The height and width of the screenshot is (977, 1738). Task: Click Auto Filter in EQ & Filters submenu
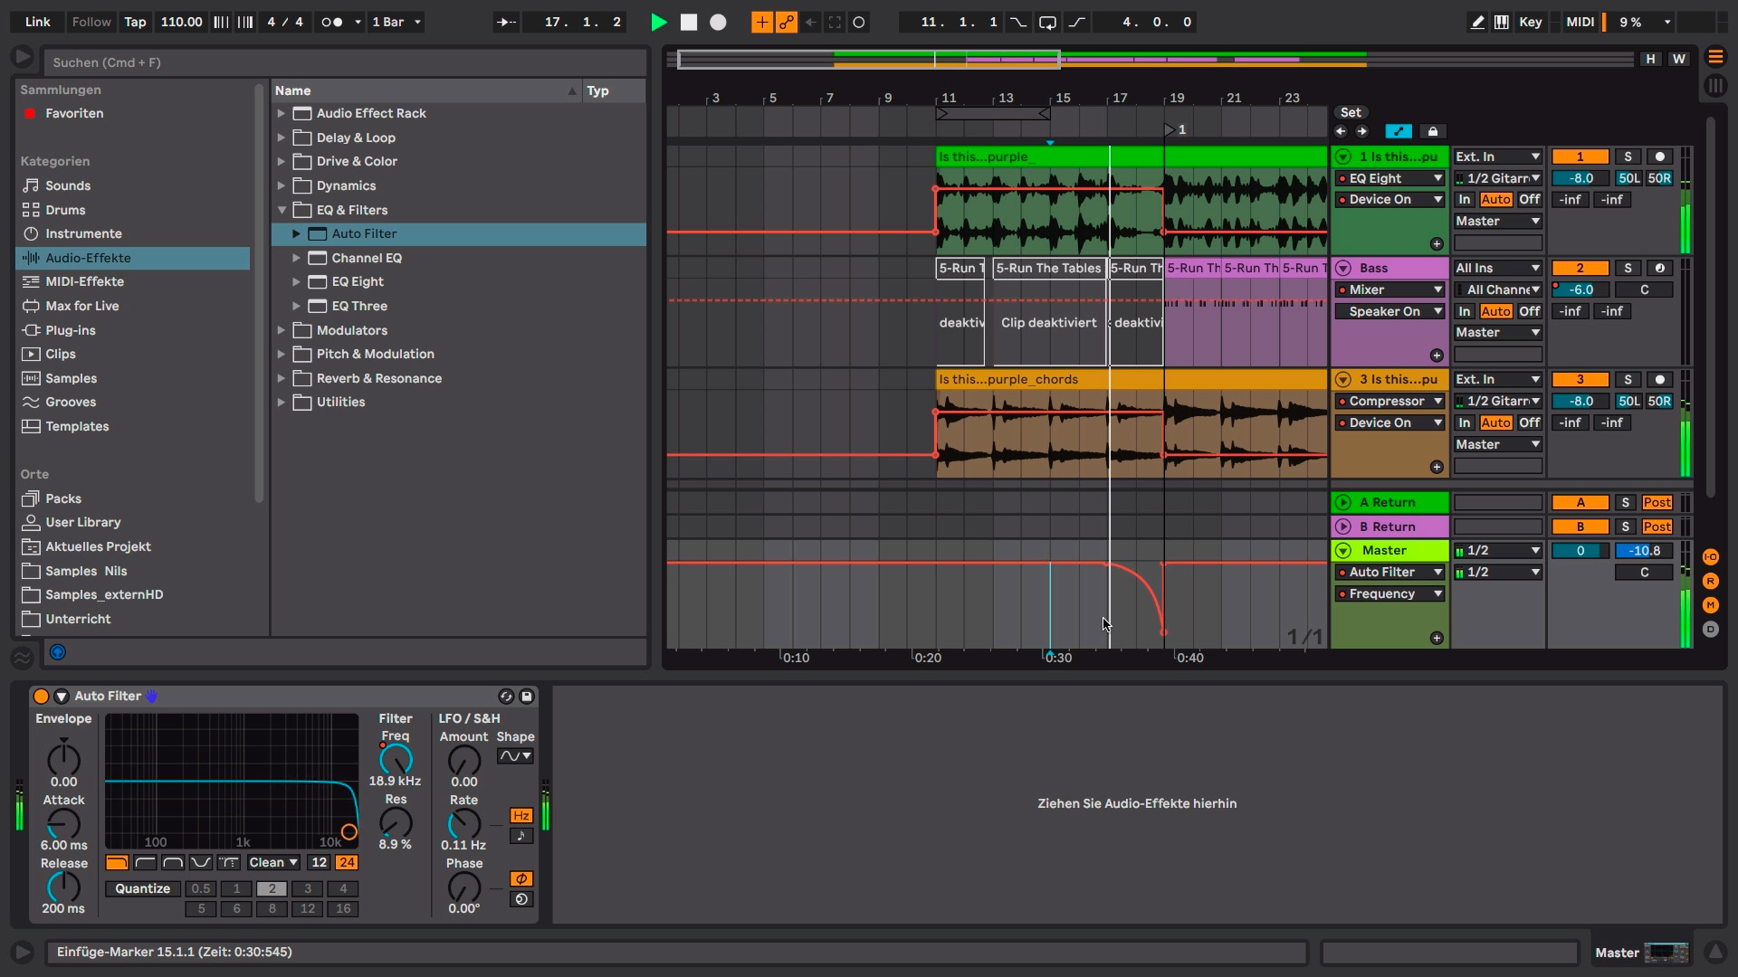(x=364, y=232)
